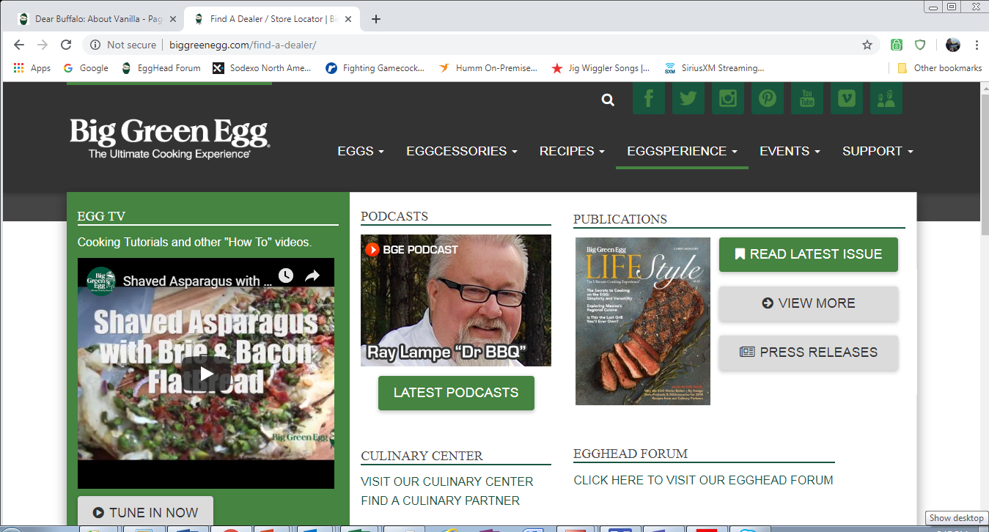This screenshot has height=532, width=989.
Task: Click the PODCASTS section heading
Action: click(x=394, y=216)
